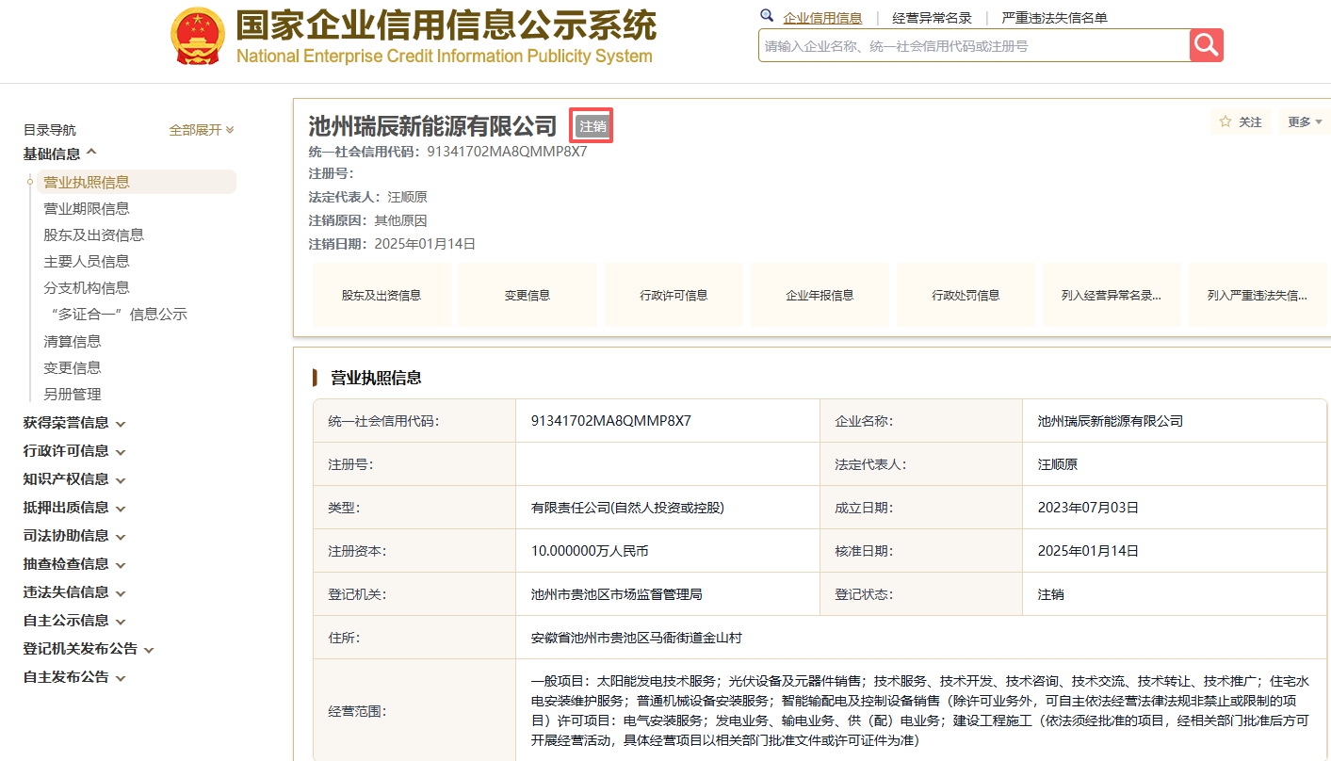Click 全部展开 to expand all sections

[202, 130]
